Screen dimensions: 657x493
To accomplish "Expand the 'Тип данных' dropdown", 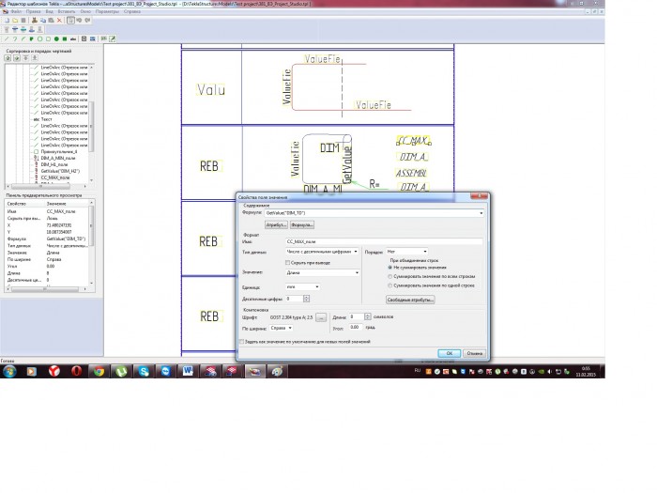I will pos(322,252).
